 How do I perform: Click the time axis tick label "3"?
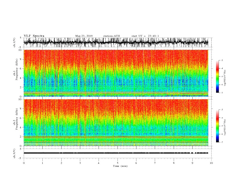tap(80, 163)
